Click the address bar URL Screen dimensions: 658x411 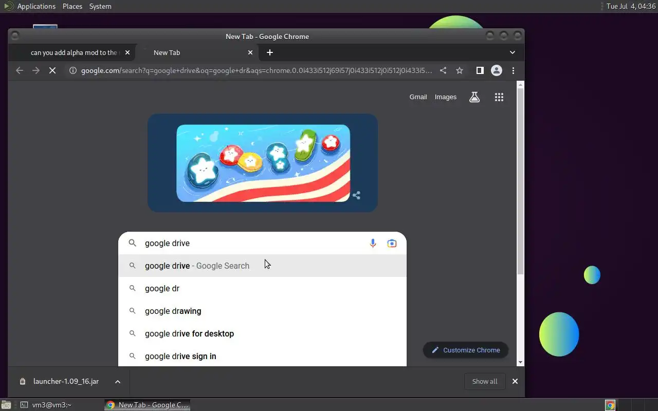pyautogui.click(x=257, y=71)
